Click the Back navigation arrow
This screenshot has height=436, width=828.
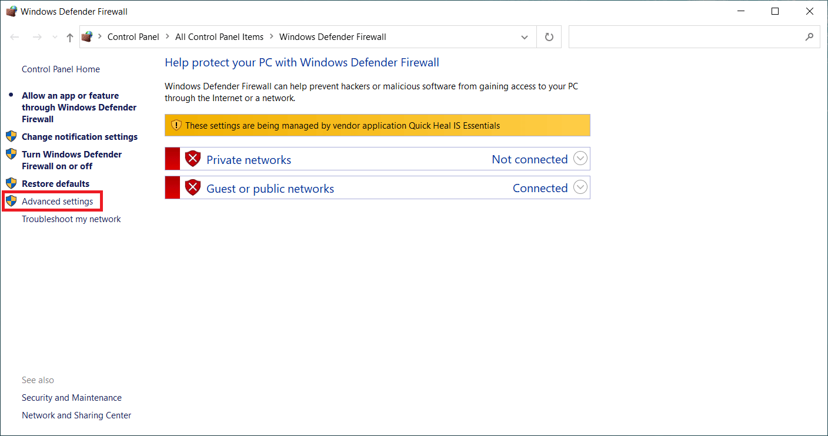tap(15, 37)
